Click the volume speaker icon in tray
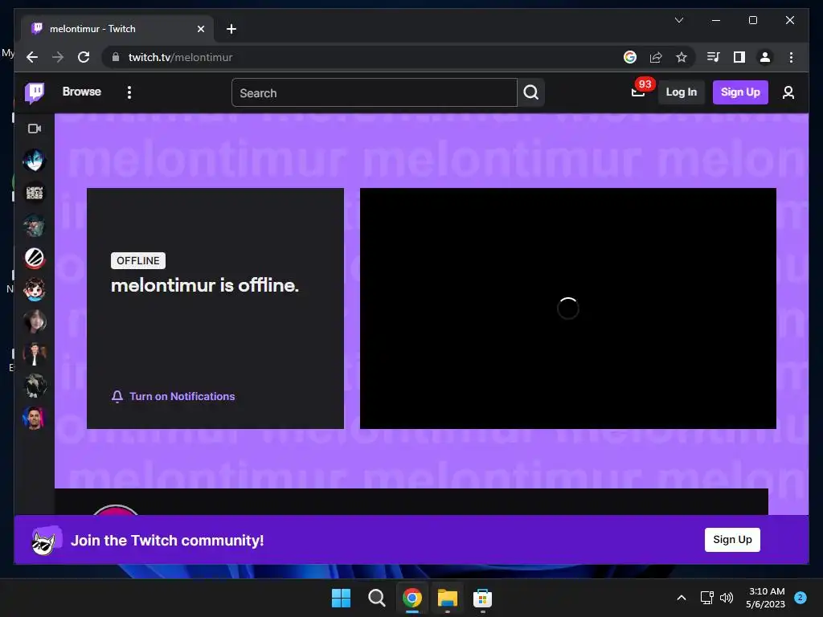 (727, 598)
